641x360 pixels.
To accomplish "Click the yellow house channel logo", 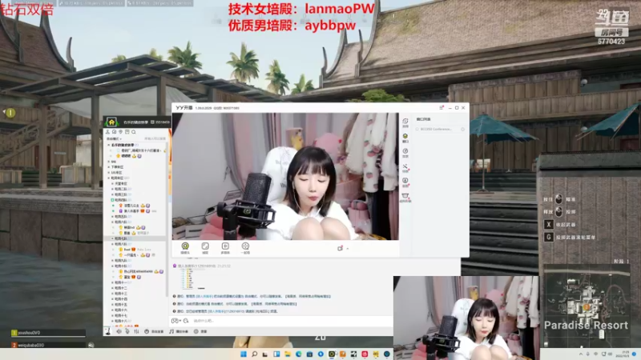I will tap(111, 122).
